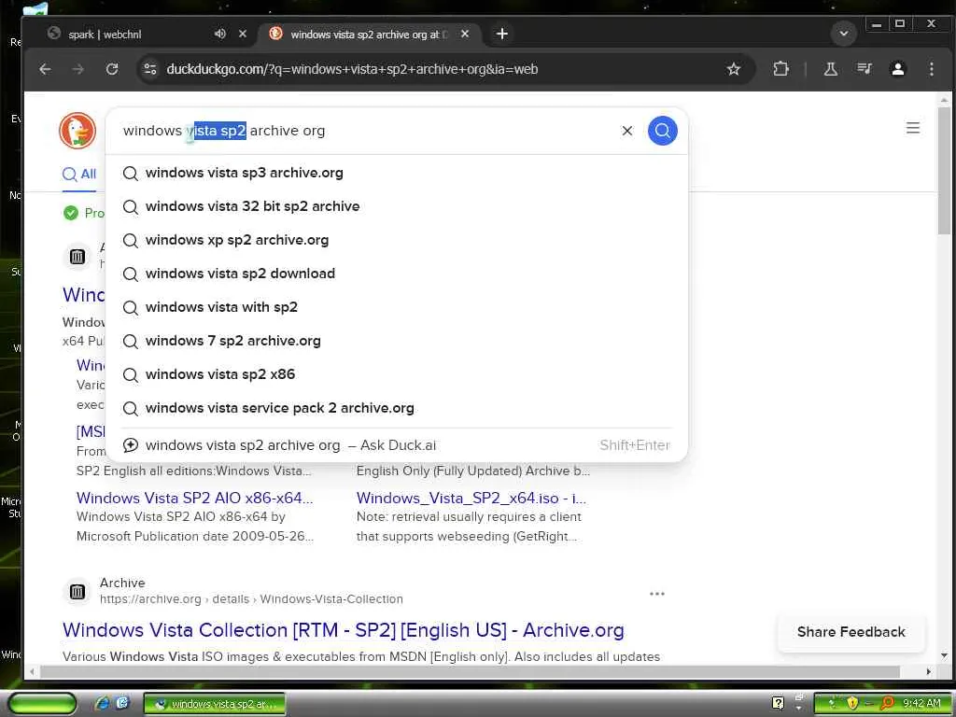Clear the search box with the X

626,131
